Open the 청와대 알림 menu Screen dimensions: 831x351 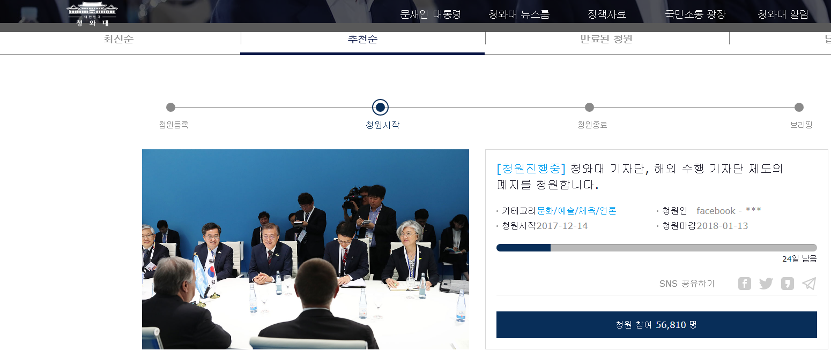pyautogui.click(x=783, y=14)
